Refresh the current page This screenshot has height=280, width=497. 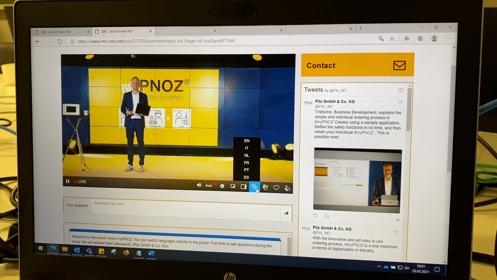(x=60, y=41)
